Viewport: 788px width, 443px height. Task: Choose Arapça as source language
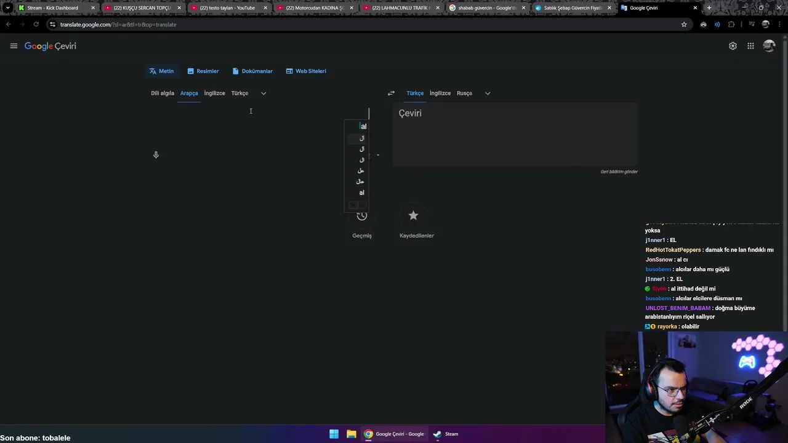point(189,93)
